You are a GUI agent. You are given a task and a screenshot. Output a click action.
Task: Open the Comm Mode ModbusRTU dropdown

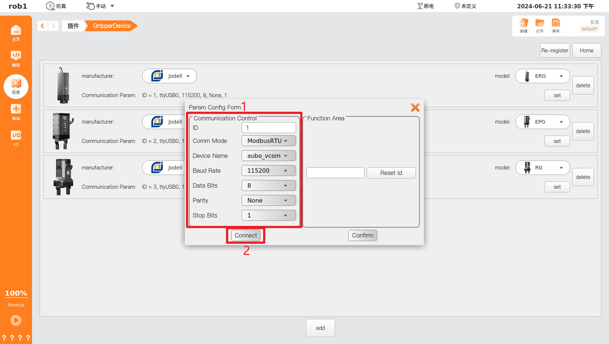[268, 141]
